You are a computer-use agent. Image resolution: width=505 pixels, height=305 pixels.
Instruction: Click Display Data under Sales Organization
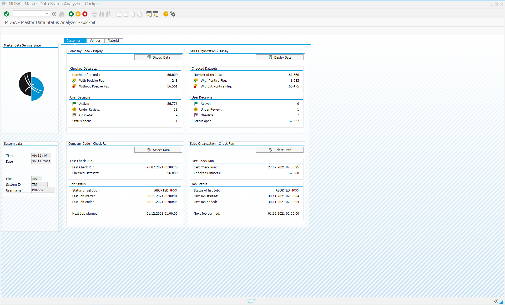click(280, 57)
